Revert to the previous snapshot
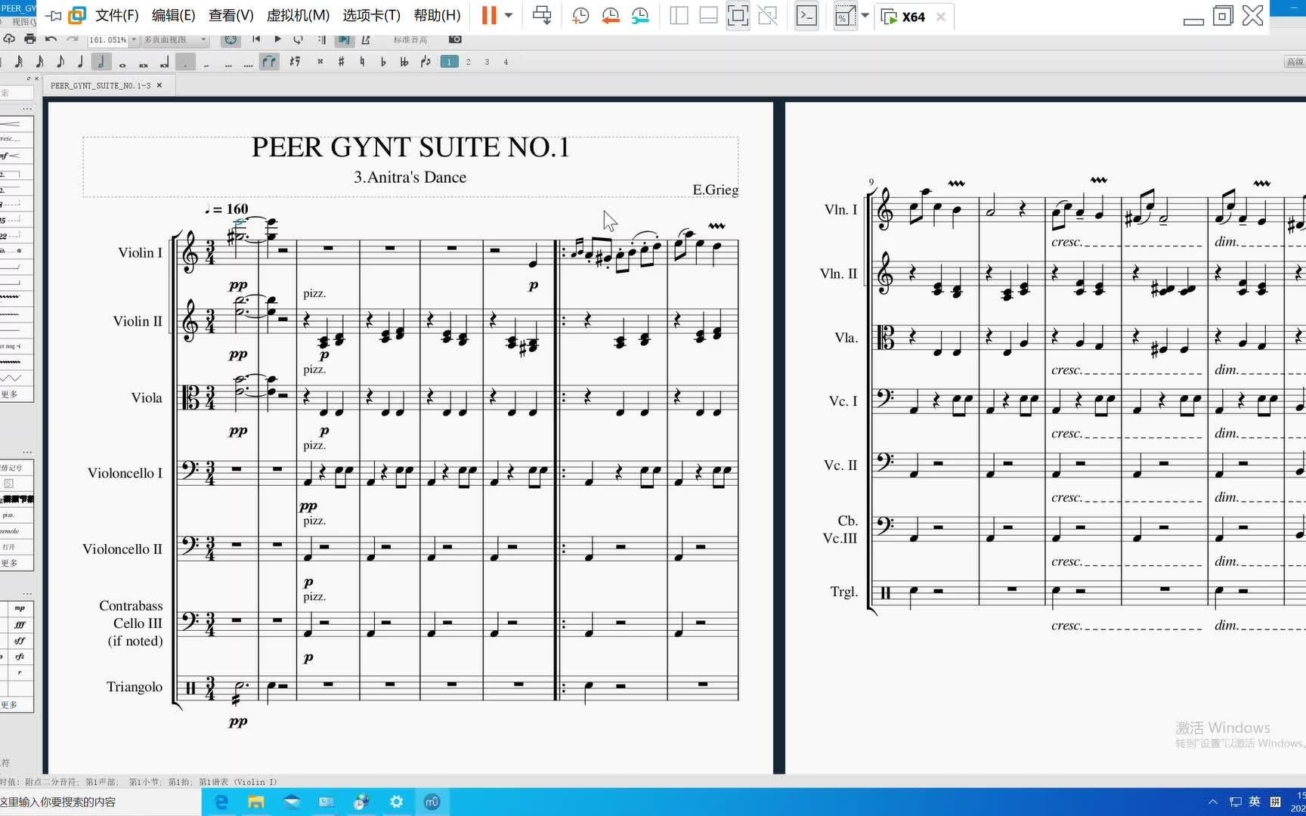 click(611, 16)
